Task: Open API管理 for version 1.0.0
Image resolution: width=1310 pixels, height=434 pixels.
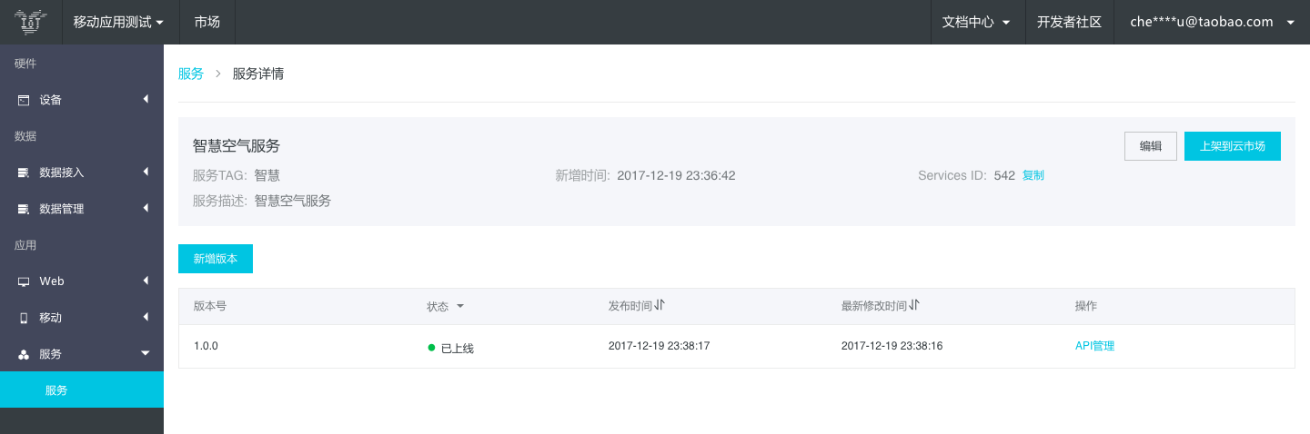Action: [1094, 346]
